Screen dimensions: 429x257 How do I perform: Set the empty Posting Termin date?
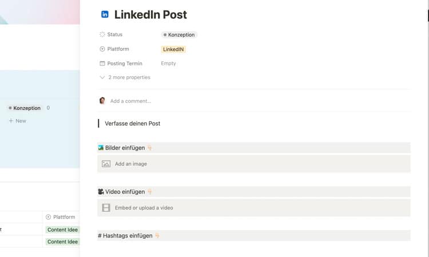(169, 64)
